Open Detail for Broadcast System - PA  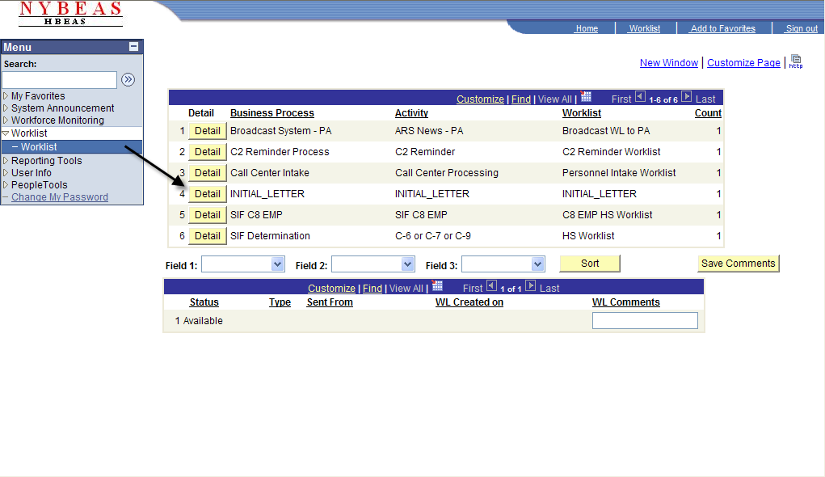[x=208, y=131]
